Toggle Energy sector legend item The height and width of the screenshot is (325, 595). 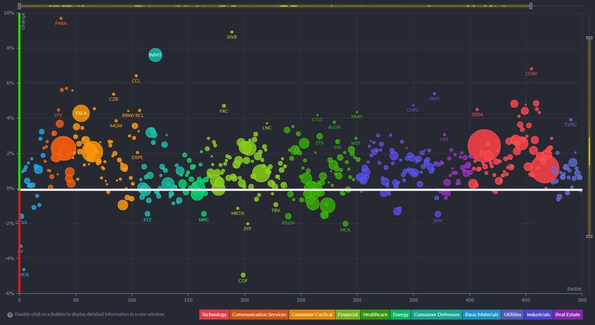coord(401,315)
